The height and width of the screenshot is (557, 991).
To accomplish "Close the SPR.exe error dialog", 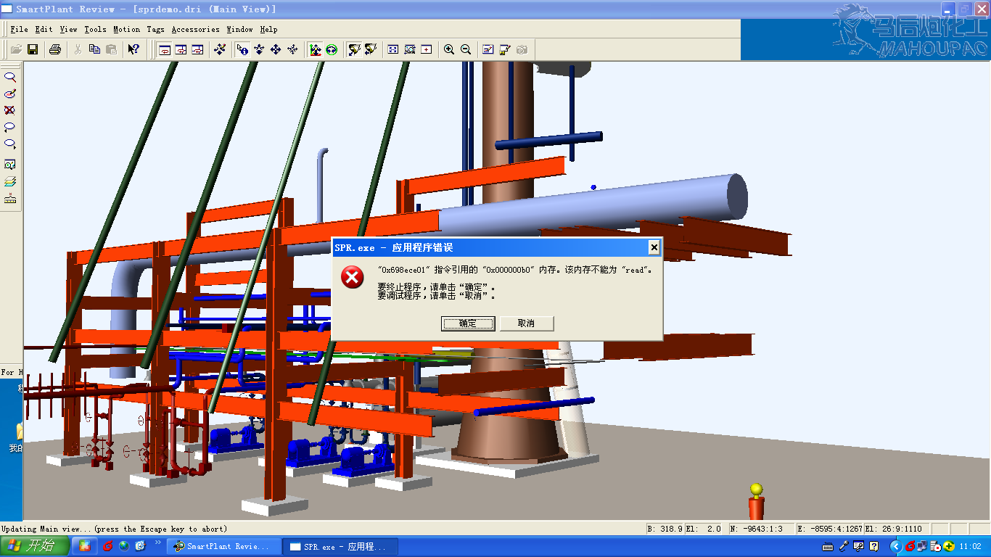I will coord(654,247).
